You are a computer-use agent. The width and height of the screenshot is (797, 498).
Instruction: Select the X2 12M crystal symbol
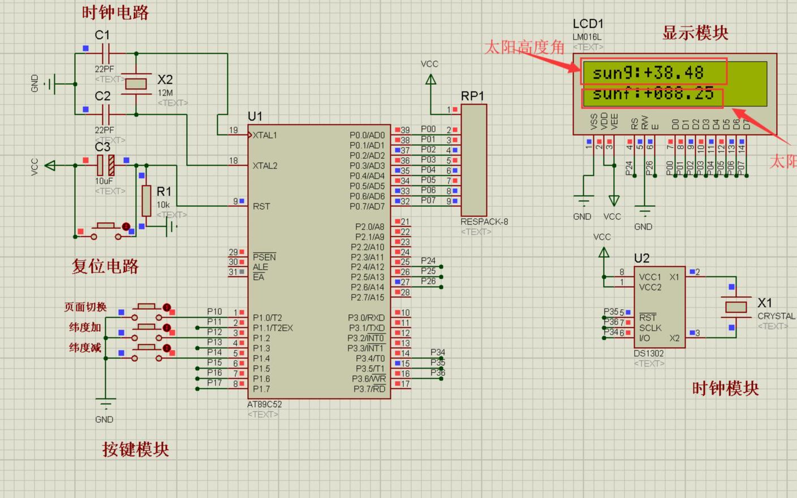coord(136,84)
